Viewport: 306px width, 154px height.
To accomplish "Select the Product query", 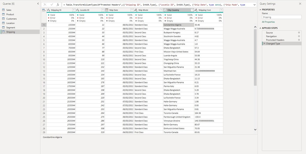I will pyautogui.click(x=20, y=14).
